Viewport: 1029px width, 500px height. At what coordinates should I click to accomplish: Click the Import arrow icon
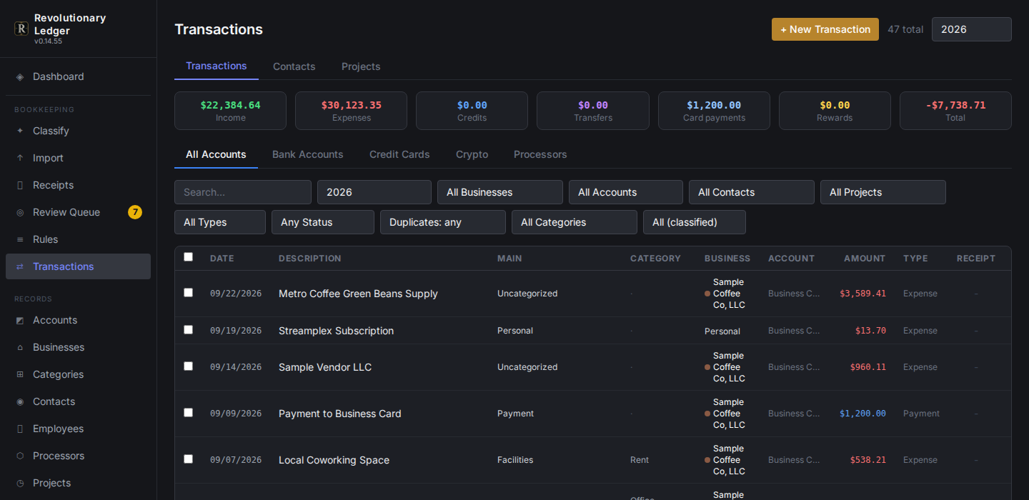(20, 158)
